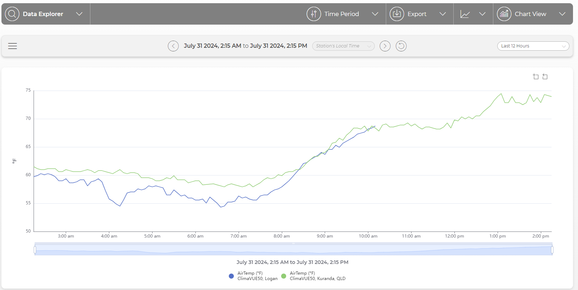
Task: Click the Data Explorer magnifier icon
Action: tap(12, 14)
